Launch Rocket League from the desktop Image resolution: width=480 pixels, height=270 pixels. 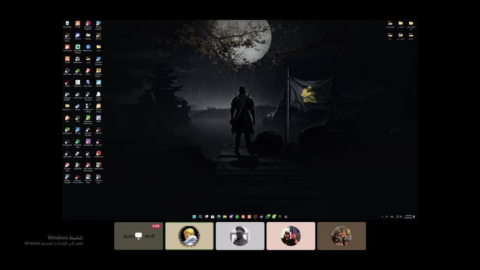pyautogui.click(x=98, y=25)
